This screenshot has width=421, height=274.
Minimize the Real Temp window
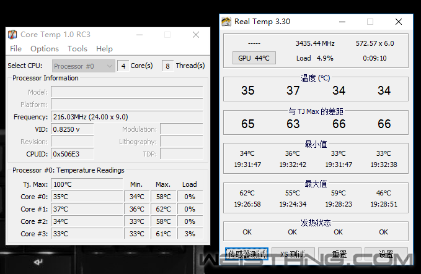point(342,22)
